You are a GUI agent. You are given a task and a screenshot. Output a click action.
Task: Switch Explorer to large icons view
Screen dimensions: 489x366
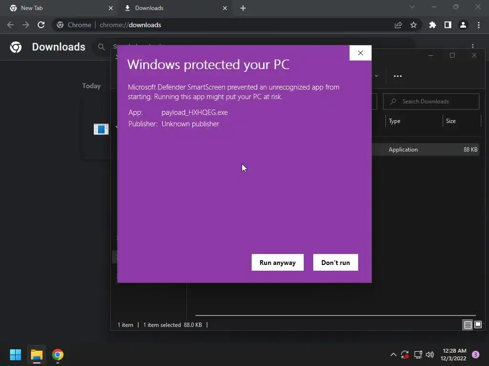[x=478, y=325]
